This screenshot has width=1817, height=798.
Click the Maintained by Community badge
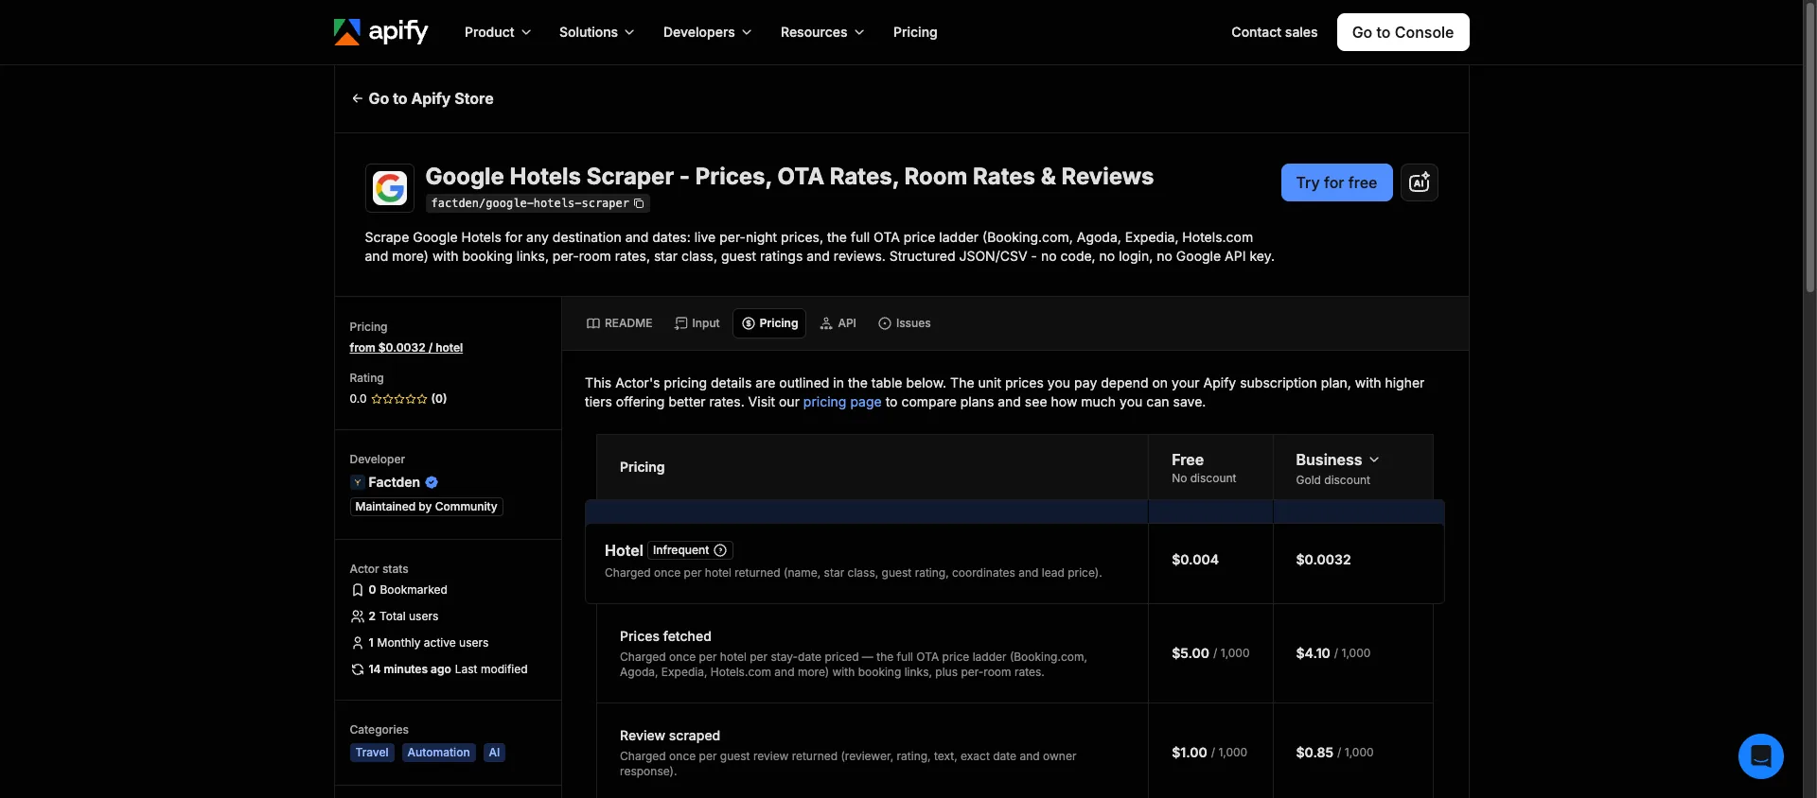pos(426,507)
